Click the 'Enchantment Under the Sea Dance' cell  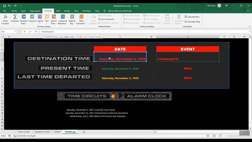coord(111,113)
